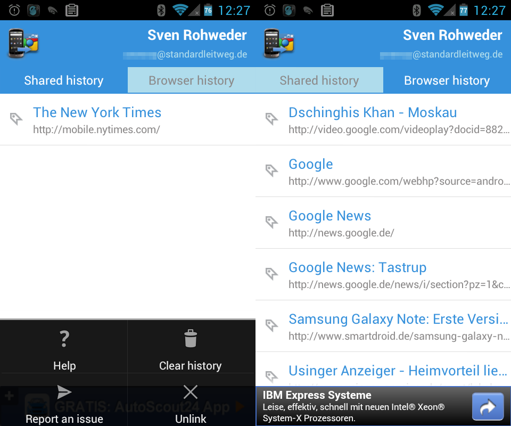Choose Report an issue menu entry
This screenshot has width=511, height=426.
click(64, 400)
